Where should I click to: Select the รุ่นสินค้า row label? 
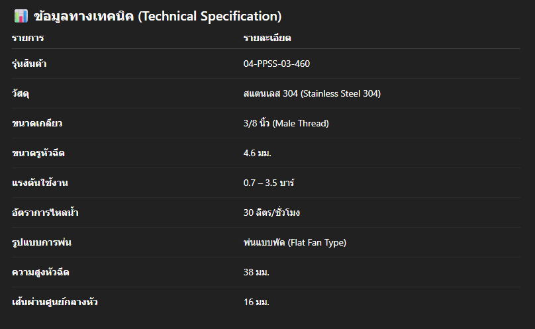click(x=29, y=64)
